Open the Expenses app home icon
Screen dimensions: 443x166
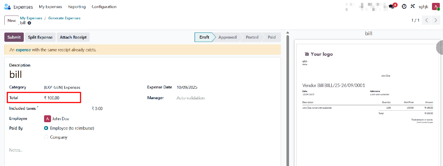click(x=7, y=6)
